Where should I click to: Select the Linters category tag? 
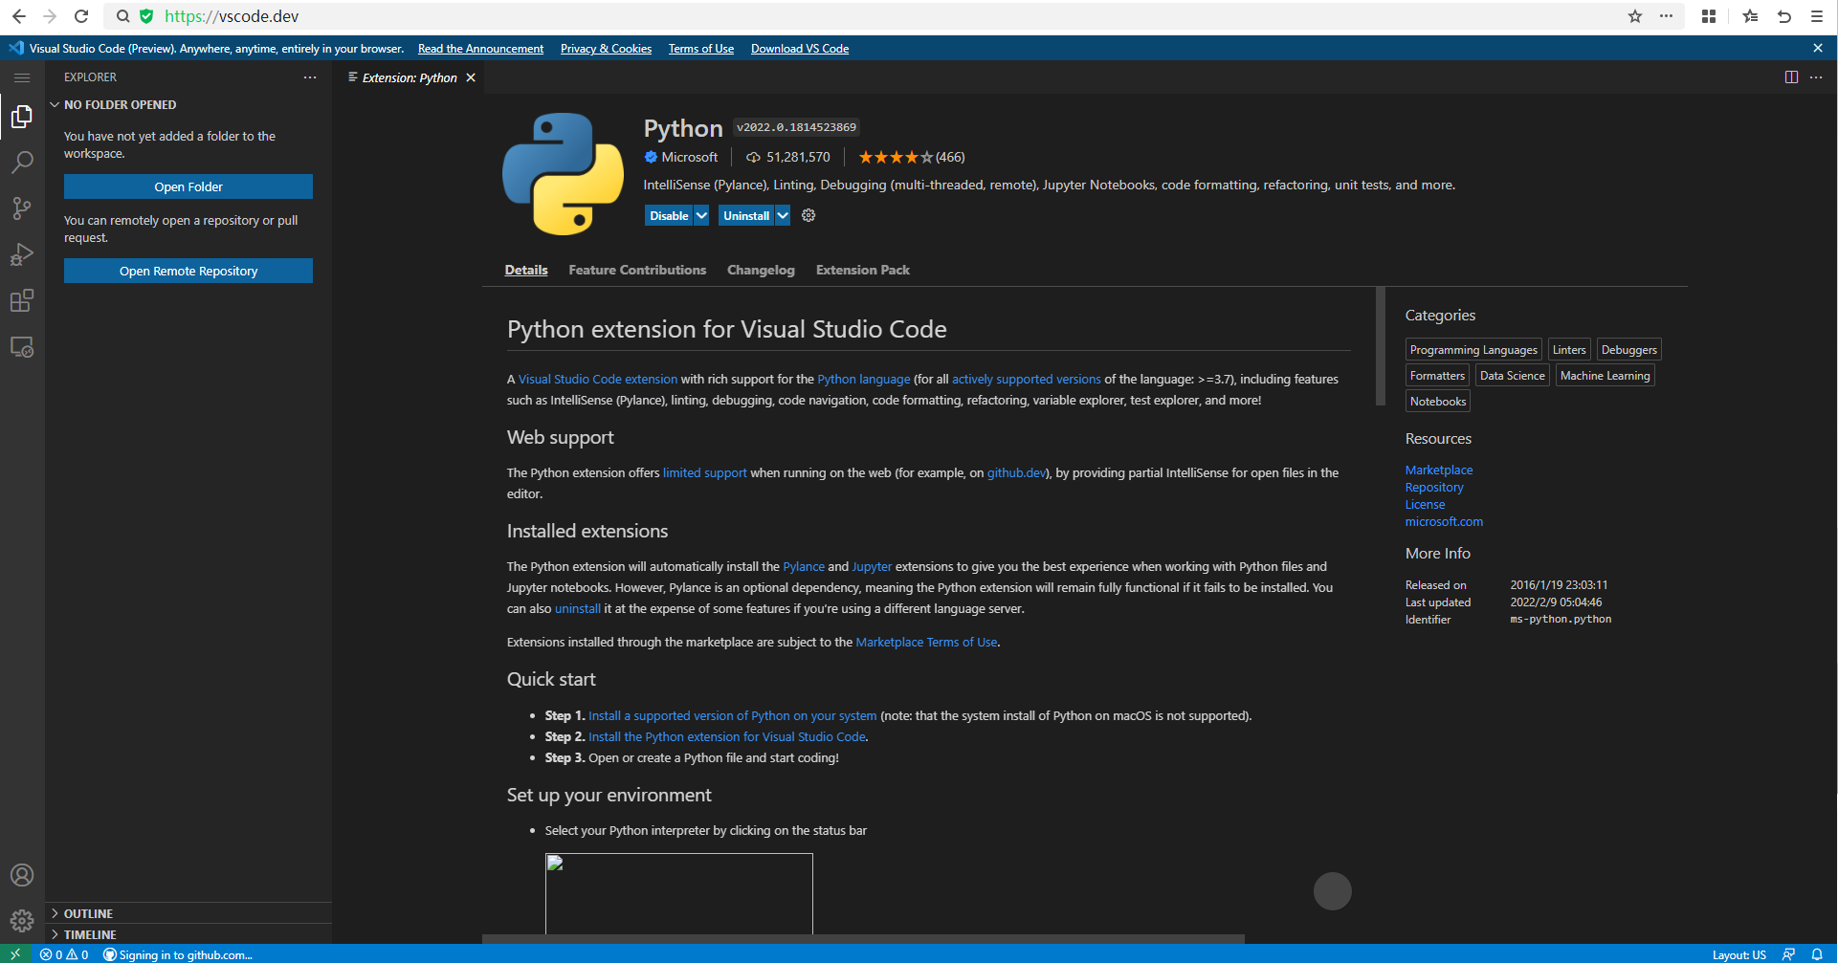(x=1569, y=350)
